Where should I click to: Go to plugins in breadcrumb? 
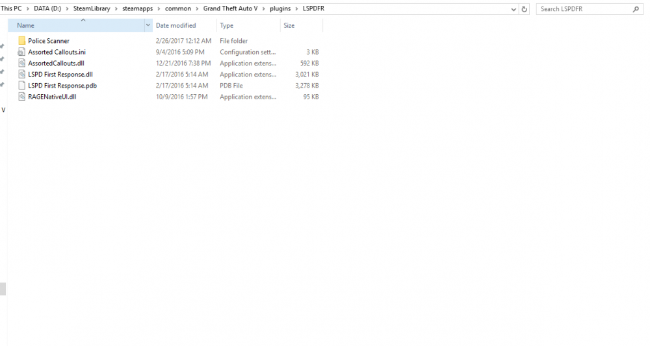[280, 8]
